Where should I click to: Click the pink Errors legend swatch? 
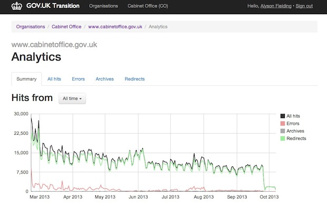(283, 123)
